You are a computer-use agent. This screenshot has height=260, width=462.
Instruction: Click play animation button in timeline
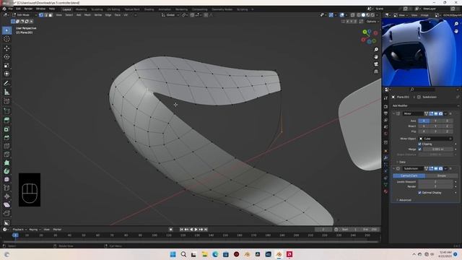[196, 230]
